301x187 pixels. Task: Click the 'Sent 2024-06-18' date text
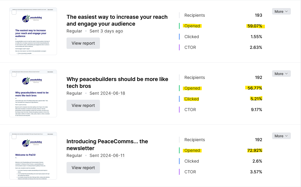[107, 93]
